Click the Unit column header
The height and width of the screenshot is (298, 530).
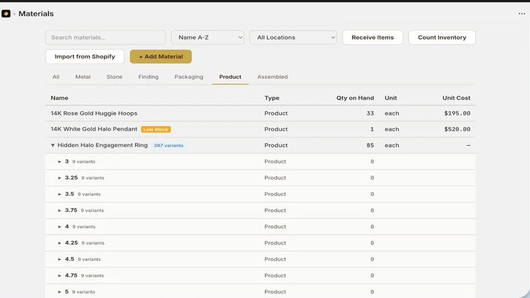click(391, 98)
